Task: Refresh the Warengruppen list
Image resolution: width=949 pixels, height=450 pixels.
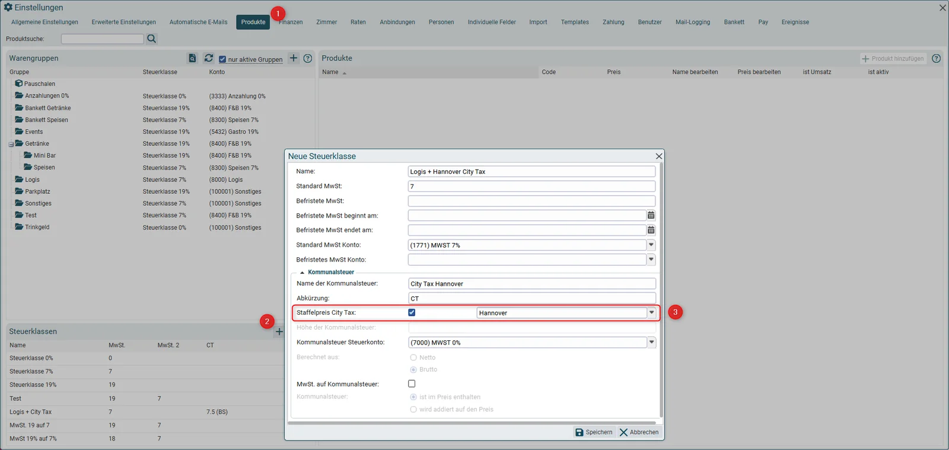Action: coord(209,58)
